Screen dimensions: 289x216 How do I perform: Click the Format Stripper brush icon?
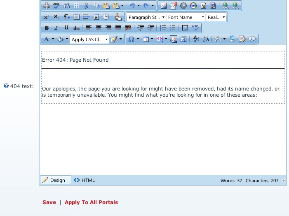point(118,17)
